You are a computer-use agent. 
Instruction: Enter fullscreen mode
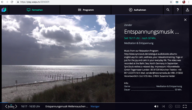(185, 106)
